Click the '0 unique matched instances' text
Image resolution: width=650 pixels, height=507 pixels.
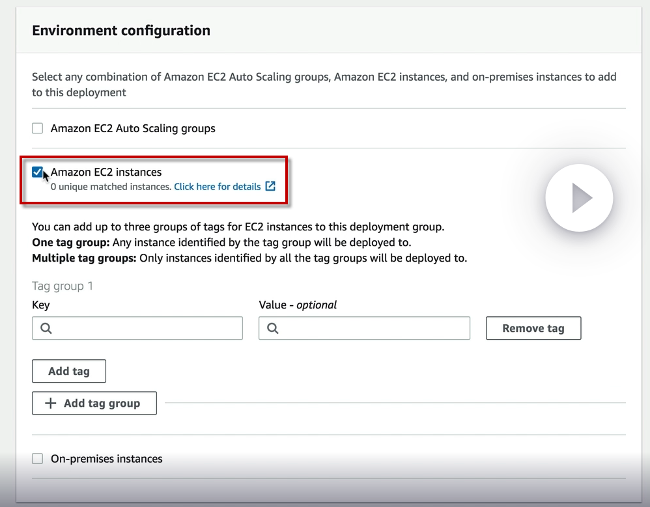tap(111, 187)
